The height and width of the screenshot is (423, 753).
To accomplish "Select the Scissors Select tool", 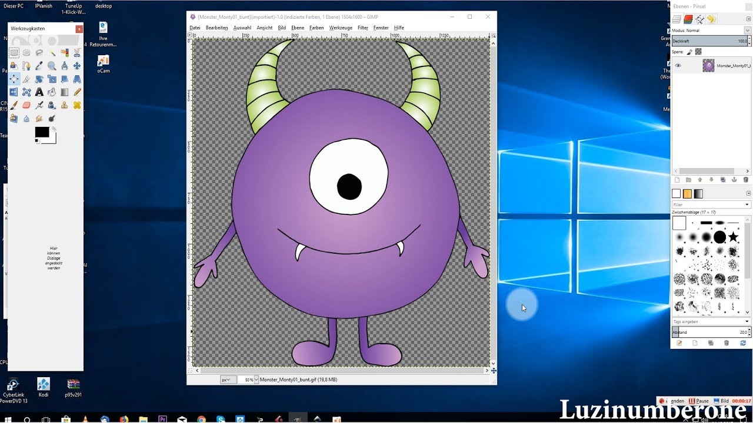I will tap(77, 53).
